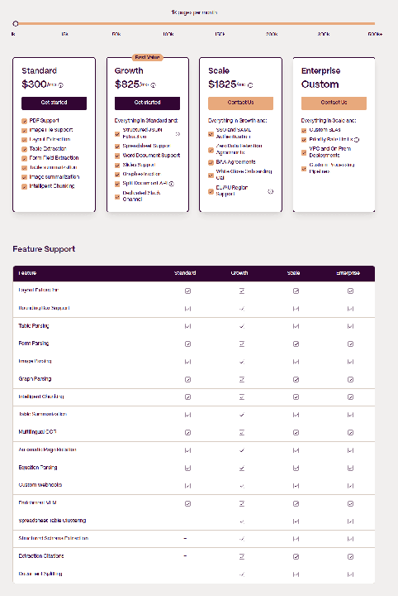Click the PDF Support checkmark in the Standard plan
This screenshot has height=596, width=398.
[x=24, y=121]
